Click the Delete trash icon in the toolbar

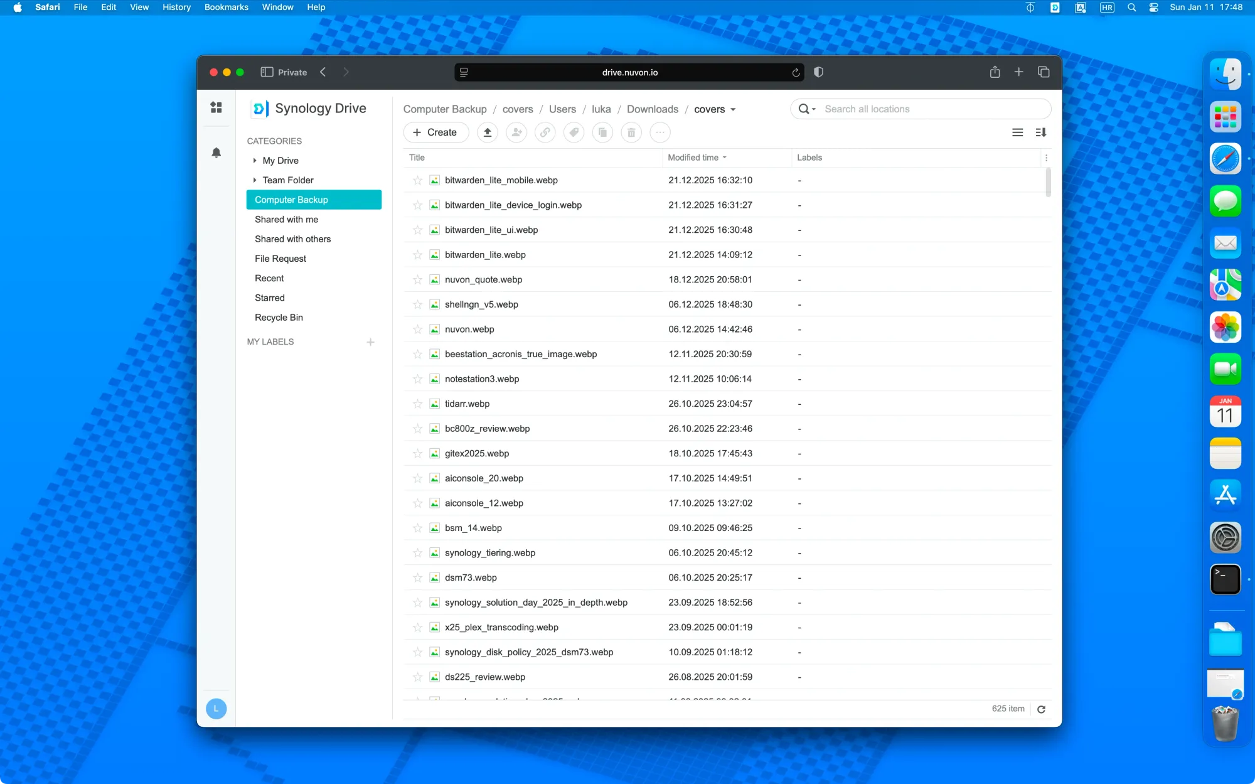(631, 132)
